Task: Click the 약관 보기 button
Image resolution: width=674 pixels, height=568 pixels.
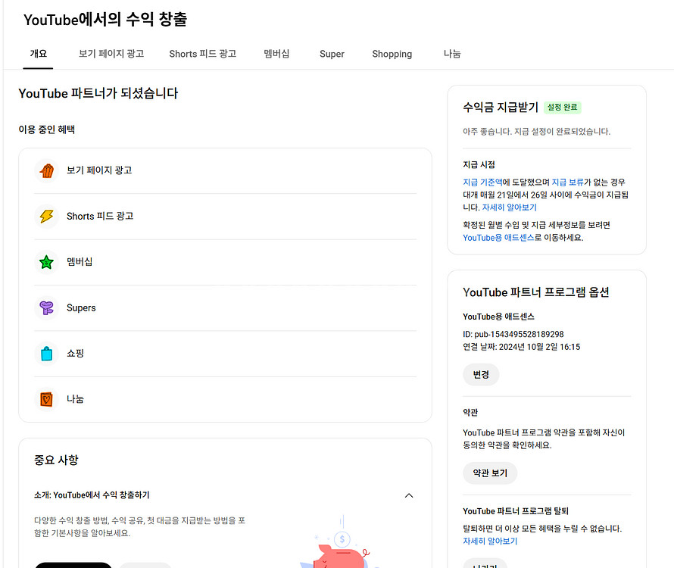Action: coord(490,473)
